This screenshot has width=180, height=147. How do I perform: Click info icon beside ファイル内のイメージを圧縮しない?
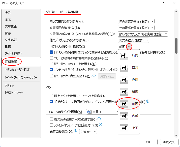tap(101, 125)
